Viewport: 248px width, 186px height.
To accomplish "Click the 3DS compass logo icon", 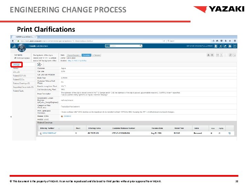I will click(21, 48).
